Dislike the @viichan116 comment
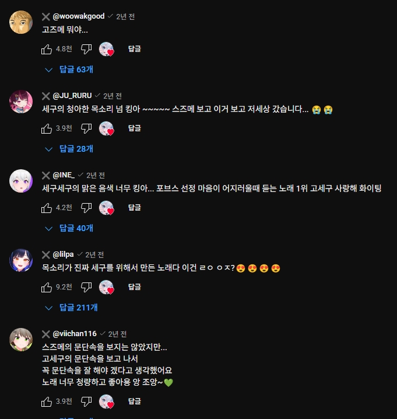397x419 pixels. pos(86,401)
